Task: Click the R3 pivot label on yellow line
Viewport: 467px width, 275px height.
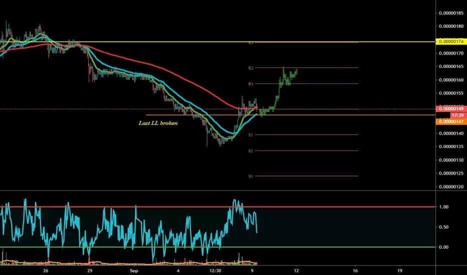Action: [251, 43]
